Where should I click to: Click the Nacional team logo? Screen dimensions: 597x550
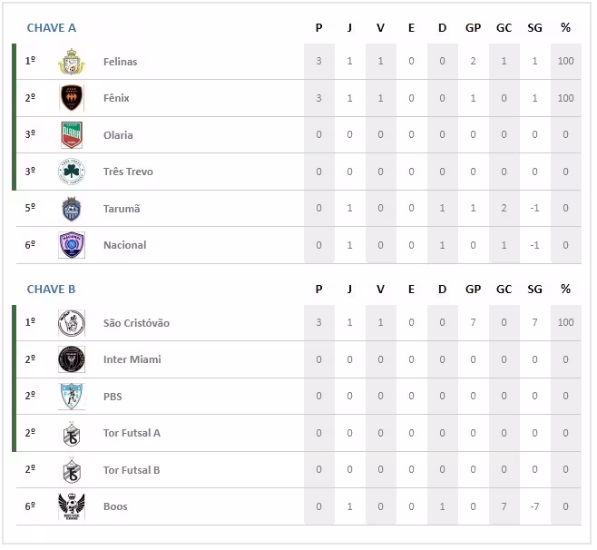(x=72, y=245)
